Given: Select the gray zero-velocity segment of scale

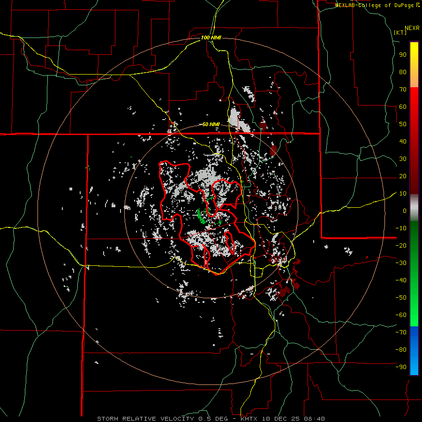Looking at the screenshot, I should pyautogui.click(x=414, y=207).
